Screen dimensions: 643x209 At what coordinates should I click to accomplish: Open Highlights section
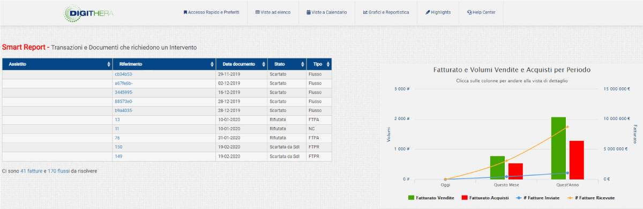click(438, 12)
